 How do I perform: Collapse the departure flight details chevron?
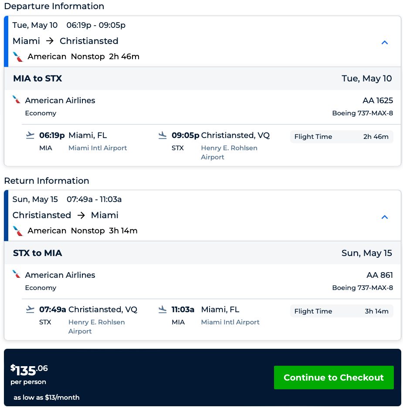click(x=384, y=43)
